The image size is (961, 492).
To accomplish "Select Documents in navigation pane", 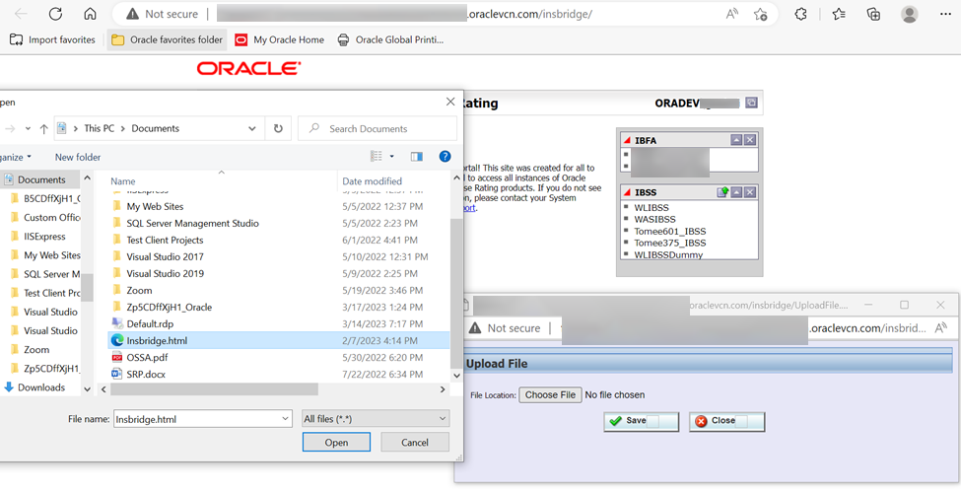I will 41,179.
